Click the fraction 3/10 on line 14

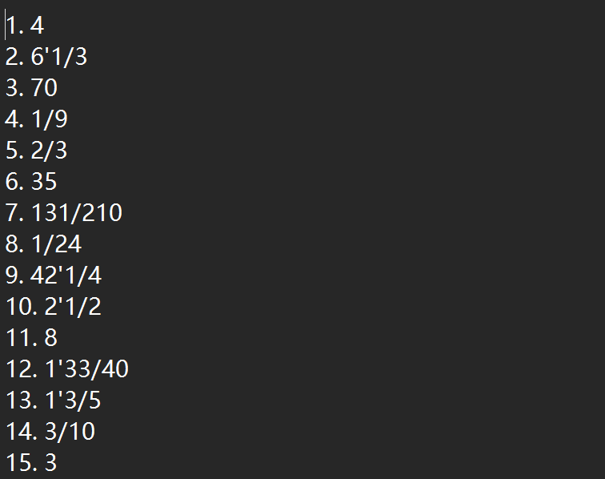pos(70,432)
